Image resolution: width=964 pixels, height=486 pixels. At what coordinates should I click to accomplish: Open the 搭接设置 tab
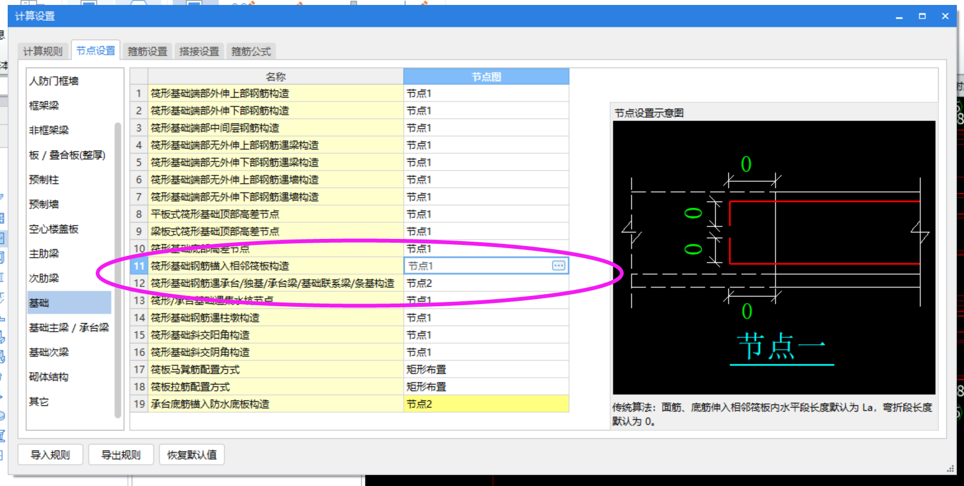point(199,51)
